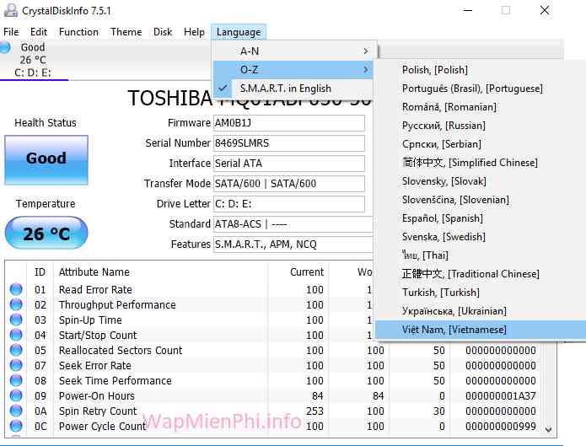586x446 pixels.
Task: Click the Good health status button
Action: (46, 160)
